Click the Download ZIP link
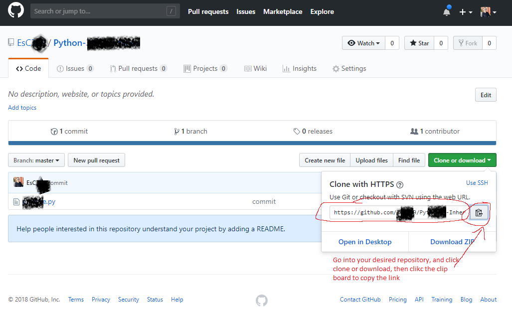This screenshot has height=311, width=512. coord(452,242)
